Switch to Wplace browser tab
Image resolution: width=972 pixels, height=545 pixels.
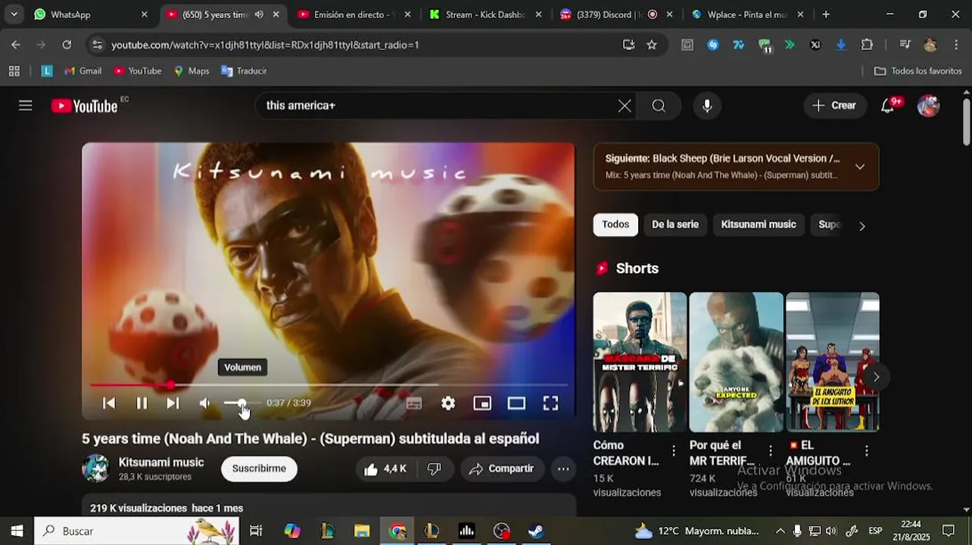click(749, 14)
